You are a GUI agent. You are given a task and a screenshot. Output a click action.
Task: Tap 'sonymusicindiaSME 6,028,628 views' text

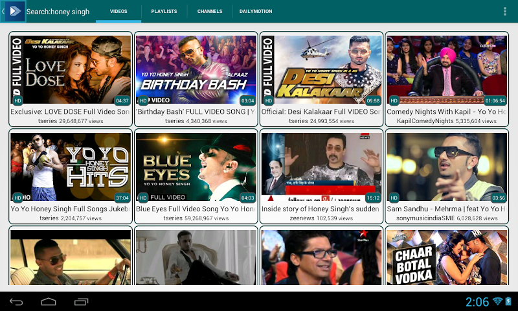tap(447, 218)
